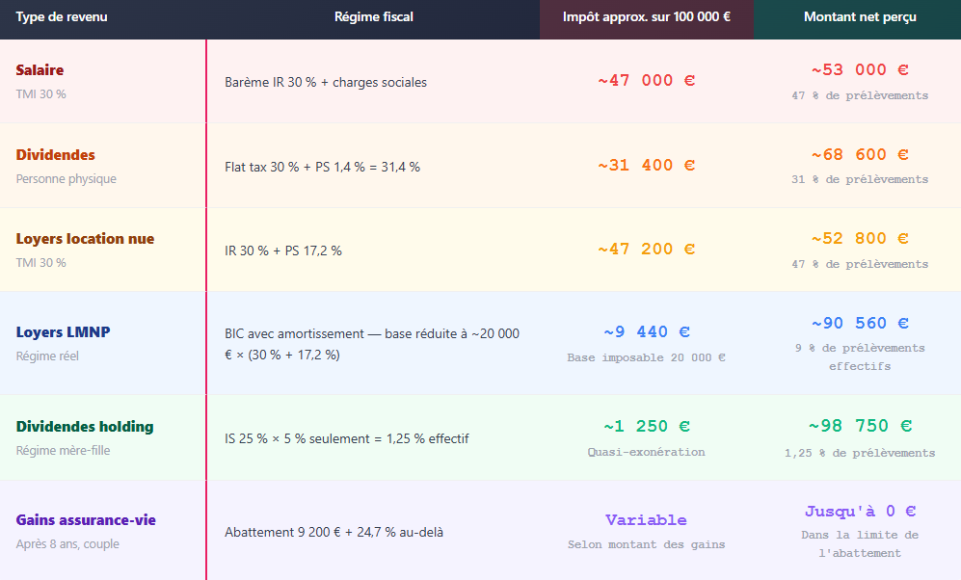Select the 'Dividendes holding' row title
Image resolution: width=961 pixels, height=580 pixels.
85,427
